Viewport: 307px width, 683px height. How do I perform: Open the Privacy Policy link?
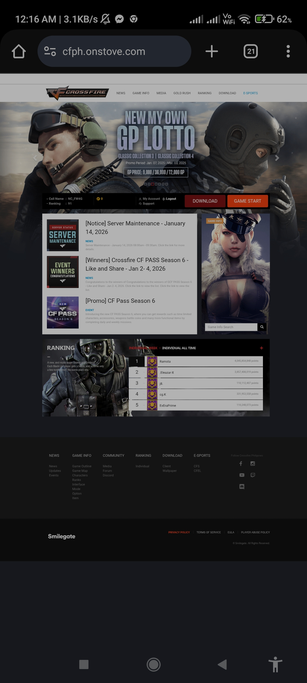tap(179, 532)
